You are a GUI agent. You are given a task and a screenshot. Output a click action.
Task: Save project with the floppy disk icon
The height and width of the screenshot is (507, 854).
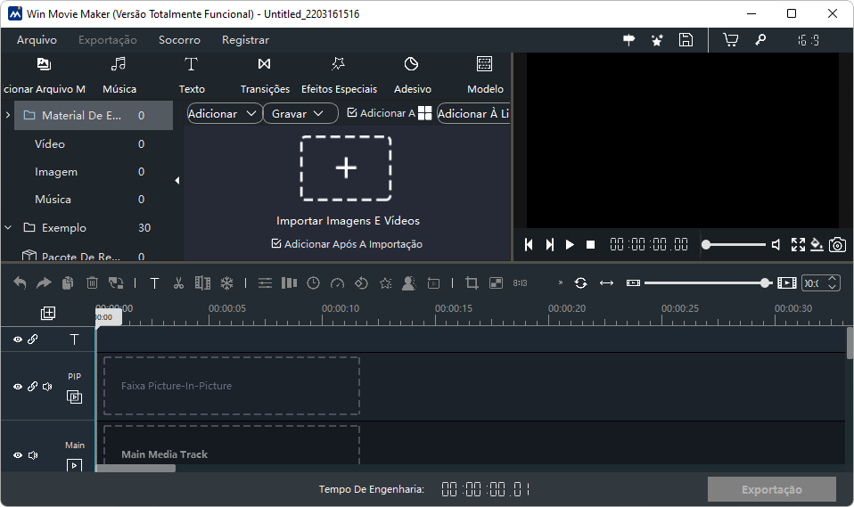pos(686,40)
